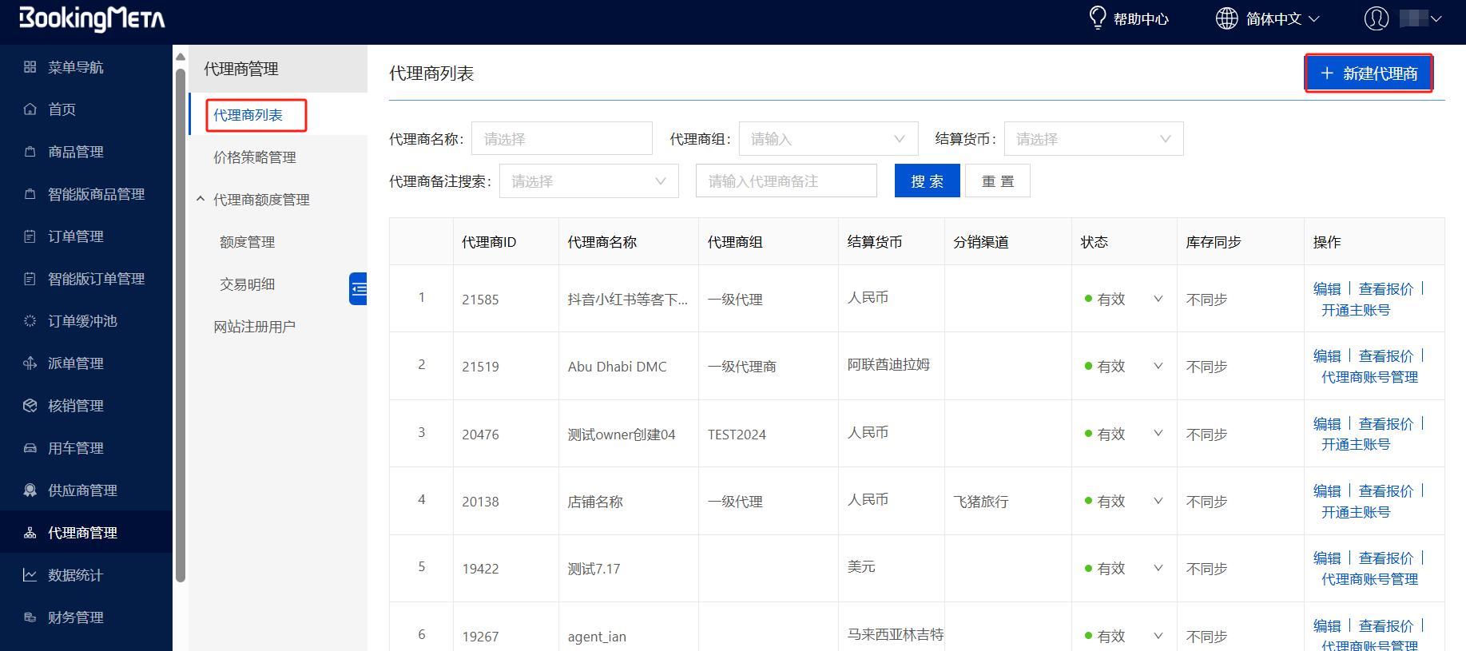Select price strategy management menu item
Viewport: 1466px width, 651px height.
[x=254, y=157]
